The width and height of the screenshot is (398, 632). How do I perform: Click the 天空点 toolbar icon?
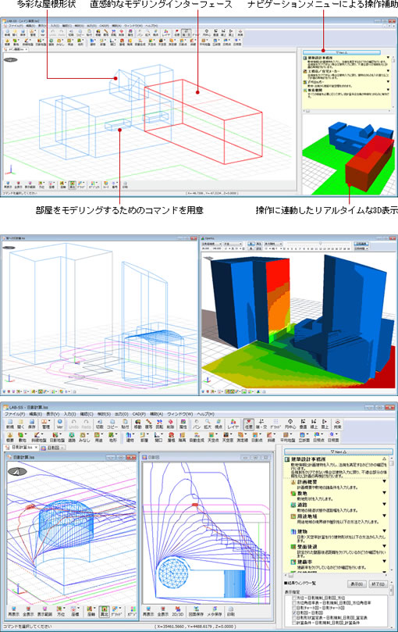213,437
